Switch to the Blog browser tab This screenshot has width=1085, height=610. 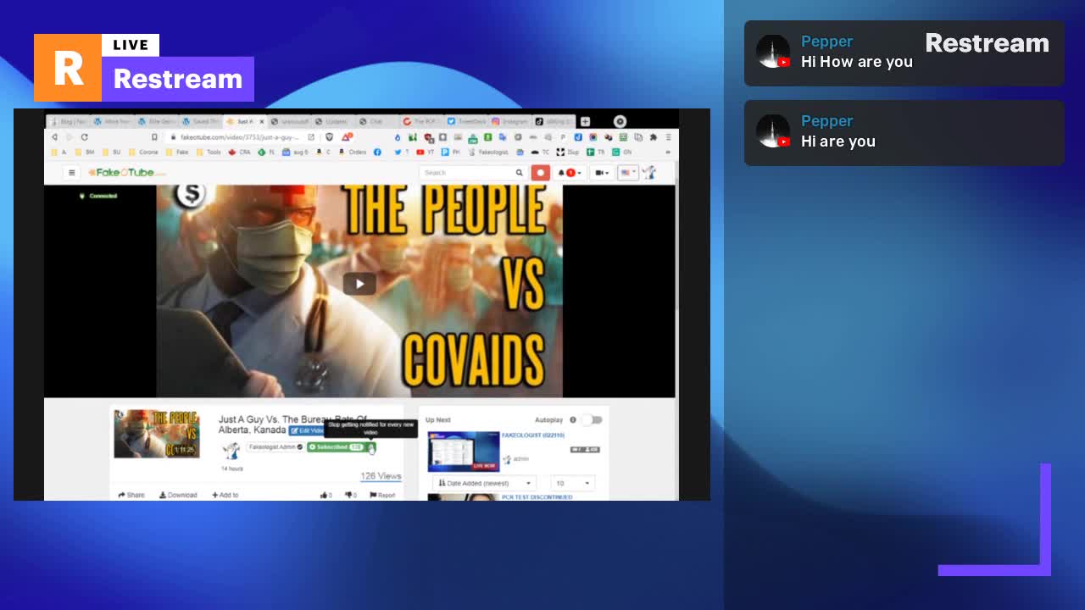point(69,121)
